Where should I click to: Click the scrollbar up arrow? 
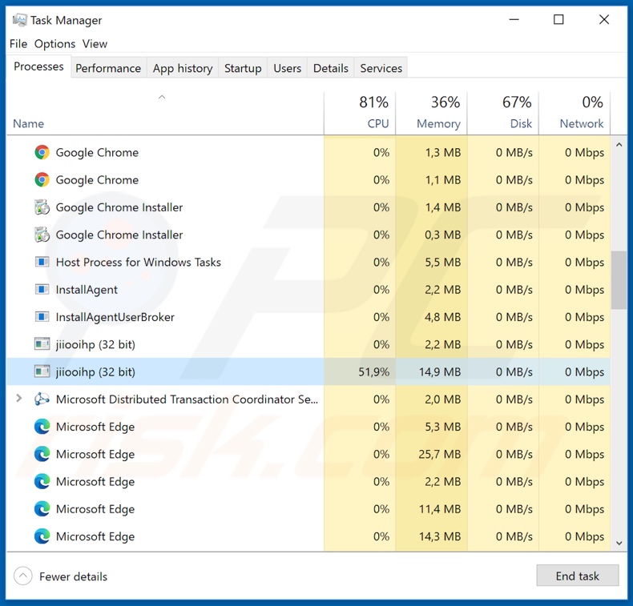619,145
